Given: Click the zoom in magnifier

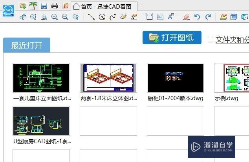Looking at the screenshot, I should (x=55, y=17).
